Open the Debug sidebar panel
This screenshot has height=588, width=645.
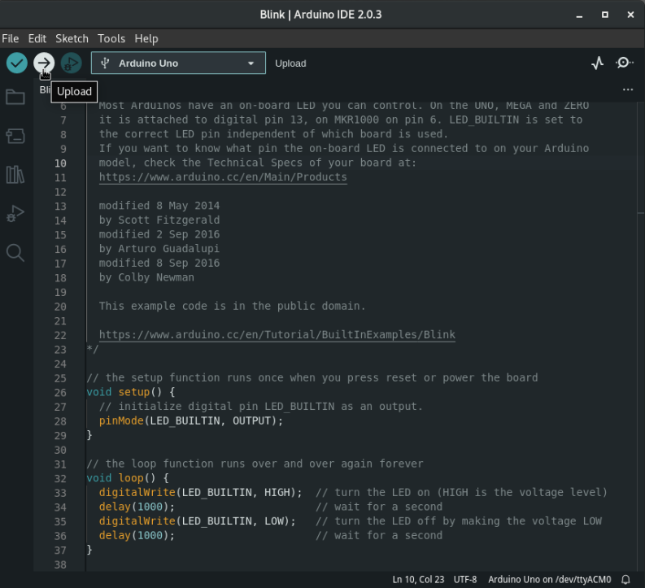point(15,213)
